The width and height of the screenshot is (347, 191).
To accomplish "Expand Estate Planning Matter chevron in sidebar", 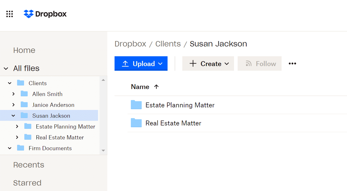I will [17, 126].
